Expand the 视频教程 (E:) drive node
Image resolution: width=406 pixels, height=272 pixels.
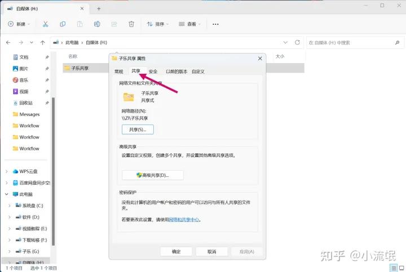click(x=10, y=229)
